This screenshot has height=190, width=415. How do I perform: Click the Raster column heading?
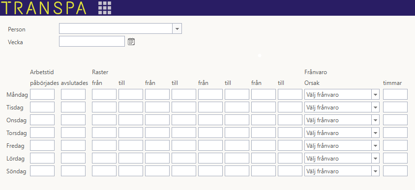(100, 72)
